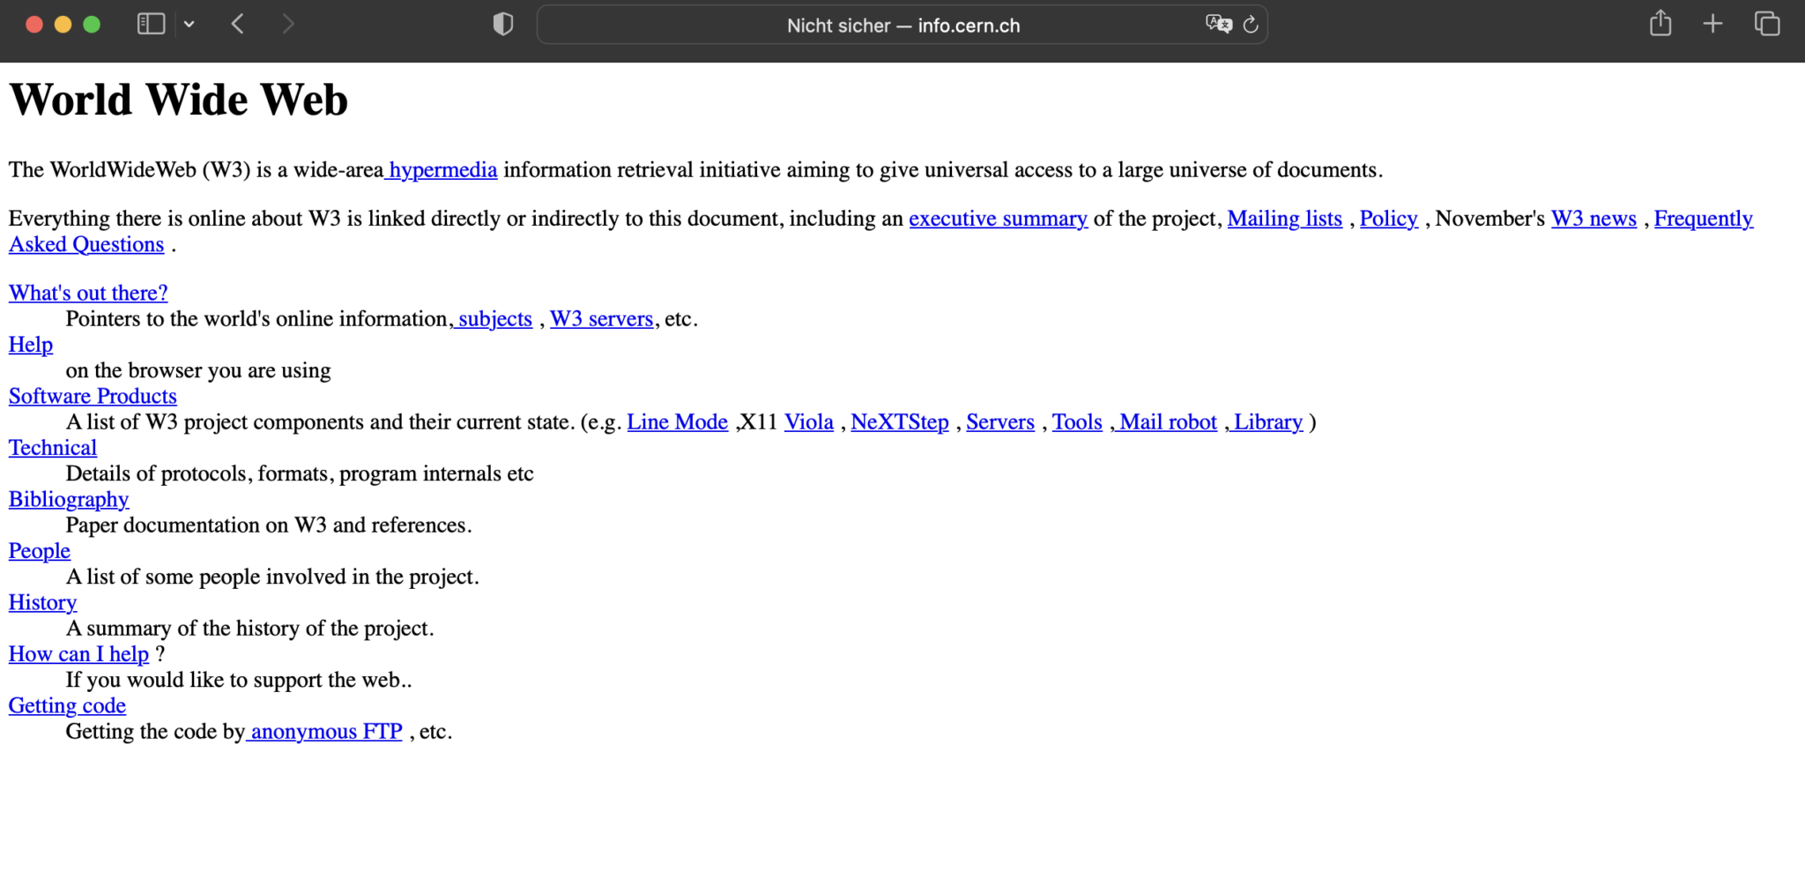Click the translate page icon
1805x894 pixels.
tap(1218, 24)
